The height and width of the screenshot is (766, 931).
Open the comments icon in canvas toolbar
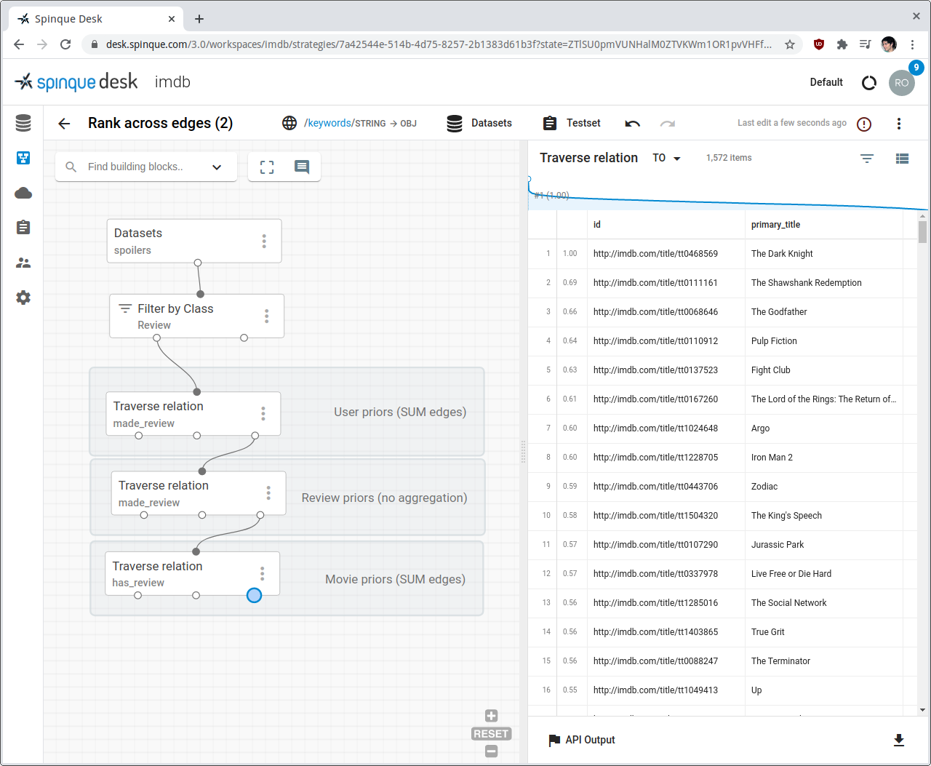[x=302, y=167]
